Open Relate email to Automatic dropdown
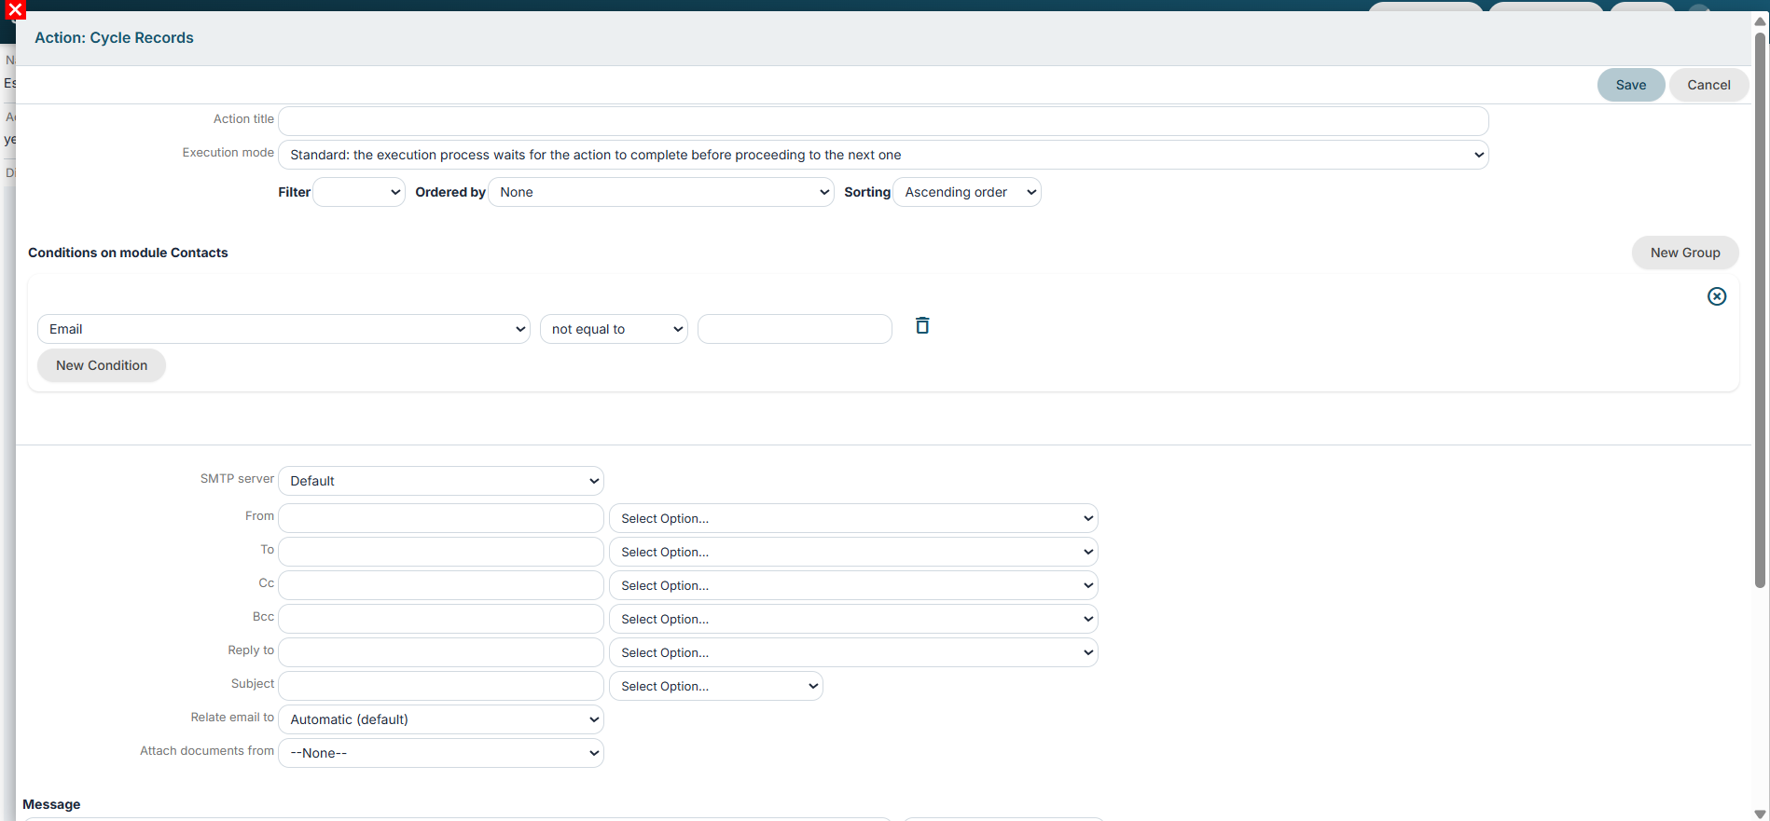Screen dimensions: 1770x821 point(441,719)
